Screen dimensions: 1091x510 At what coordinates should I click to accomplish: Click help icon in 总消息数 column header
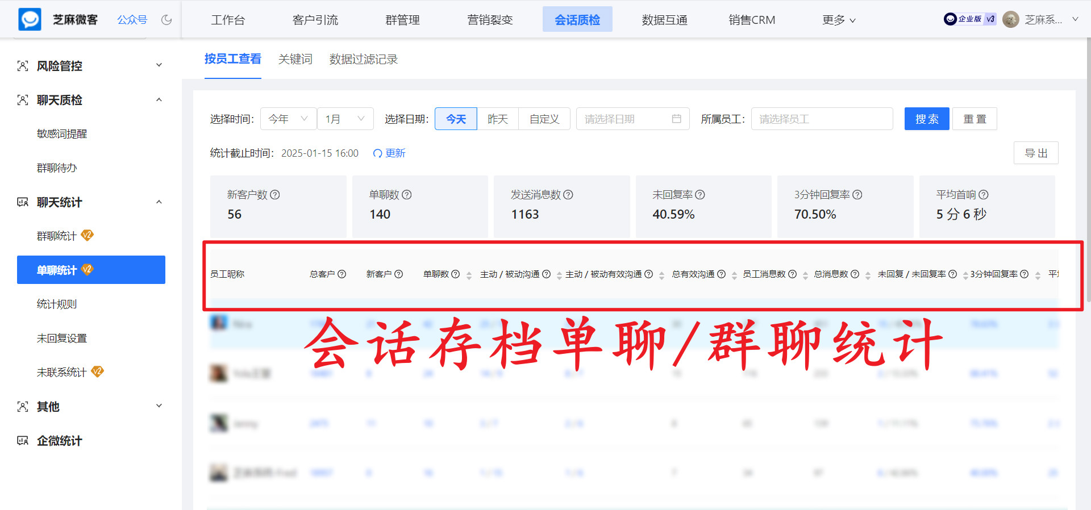coord(855,274)
